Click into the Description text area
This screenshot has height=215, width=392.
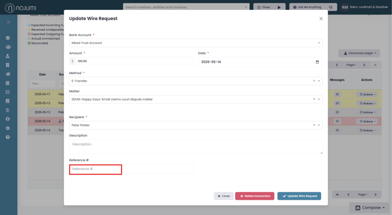pyautogui.click(x=196, y=147)
